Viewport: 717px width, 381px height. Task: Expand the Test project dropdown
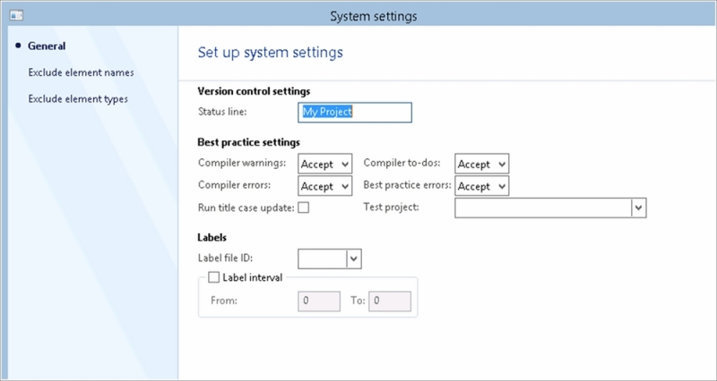click(639, 208)
